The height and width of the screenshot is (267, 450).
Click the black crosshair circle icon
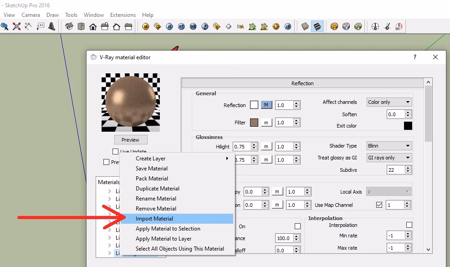click(x=375, y=27)
